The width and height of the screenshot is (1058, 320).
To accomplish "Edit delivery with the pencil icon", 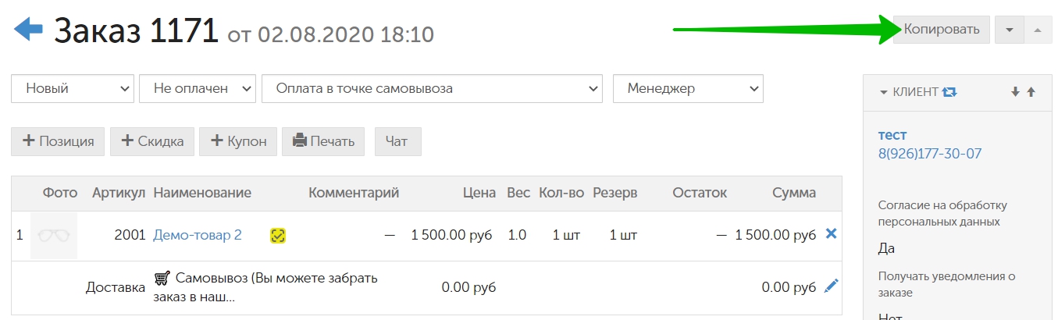I will (831, 286).
